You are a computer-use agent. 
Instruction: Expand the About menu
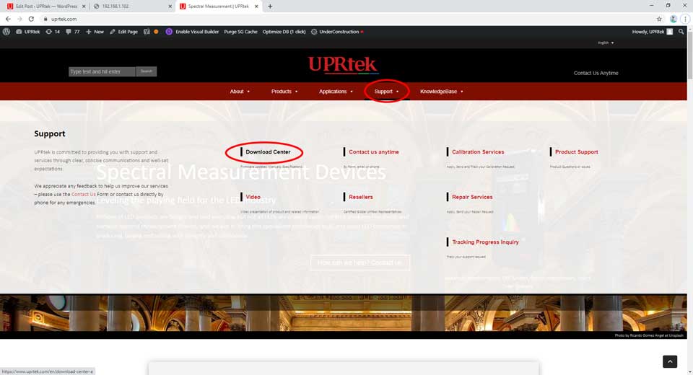point(240,92)
